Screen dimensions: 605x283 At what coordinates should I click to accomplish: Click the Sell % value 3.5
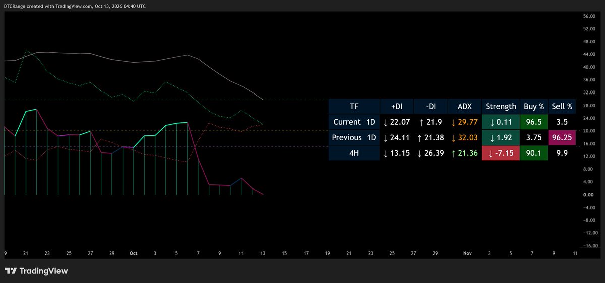coord(562,122)
